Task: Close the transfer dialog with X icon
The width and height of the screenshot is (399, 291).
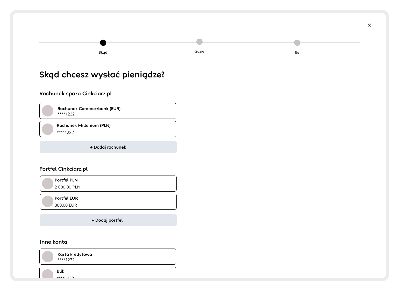Action: tap(369, 25)
